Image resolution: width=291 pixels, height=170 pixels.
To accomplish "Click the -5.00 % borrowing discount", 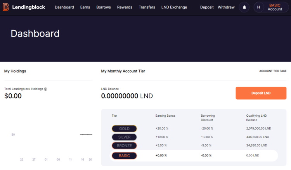I will coord(206,145).
